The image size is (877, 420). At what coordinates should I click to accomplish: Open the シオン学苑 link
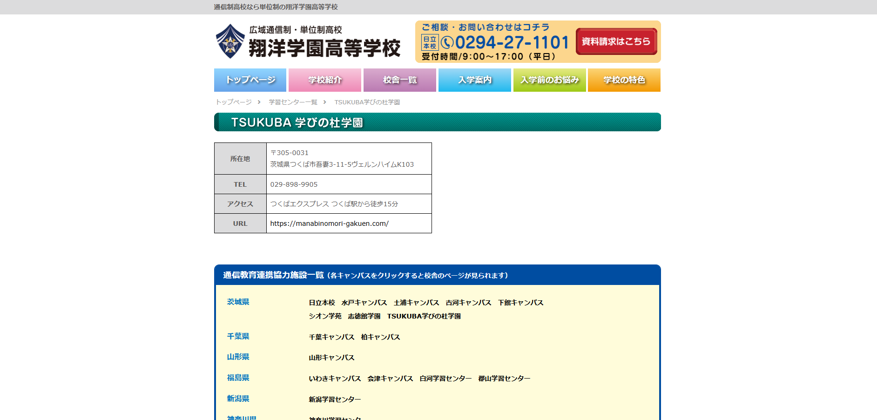coord(325,316)
